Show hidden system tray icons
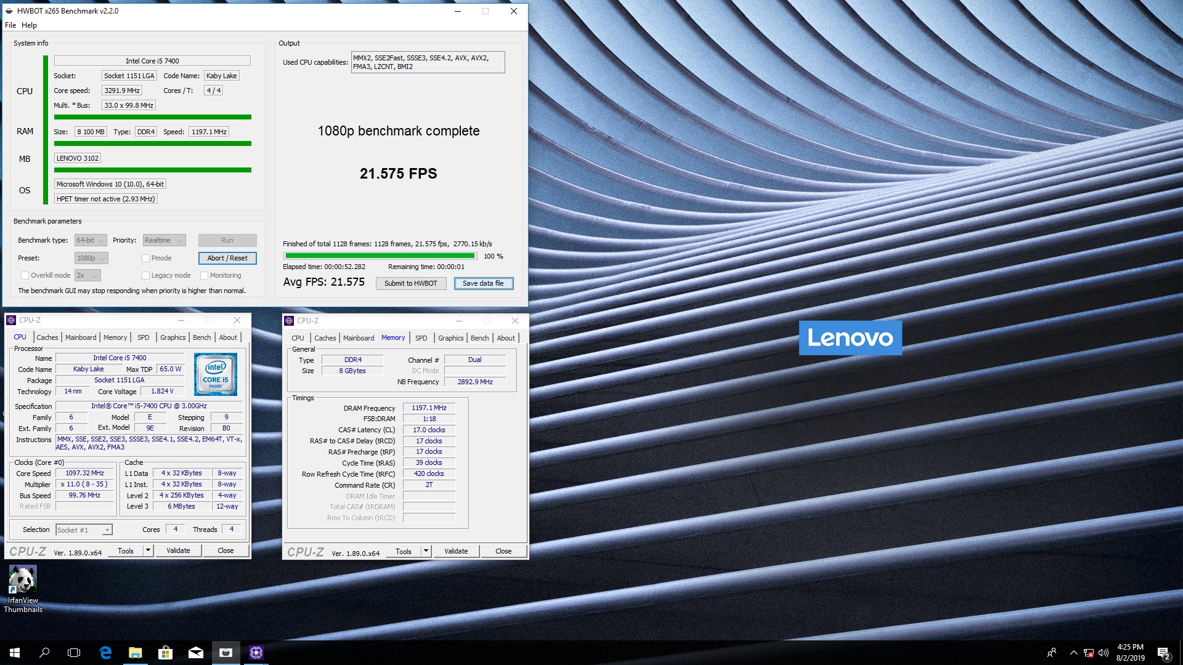This screenshot has width=1183, height=665. pyautogui.click(x=1073, y=653)
